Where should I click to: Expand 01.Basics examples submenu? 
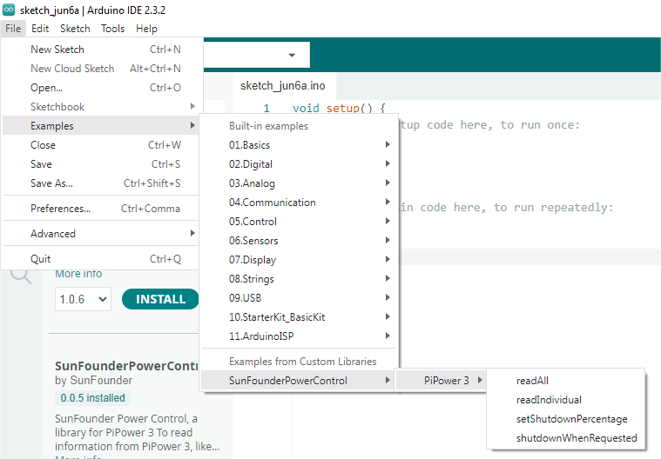click(299, 145)
